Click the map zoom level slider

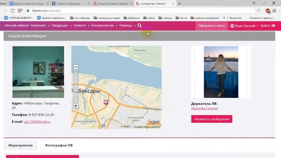[x=76, y=86]
